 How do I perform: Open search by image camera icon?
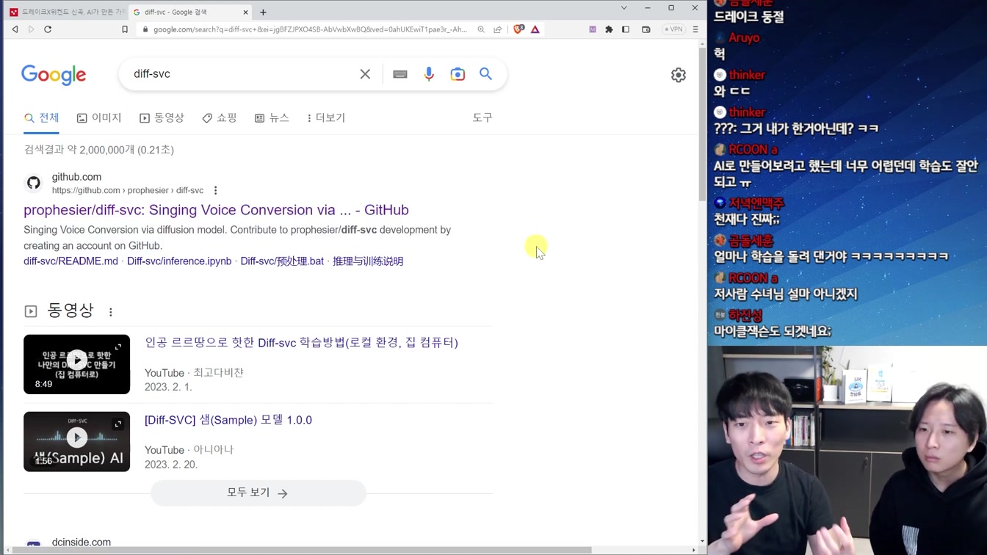tap(458, 74)
